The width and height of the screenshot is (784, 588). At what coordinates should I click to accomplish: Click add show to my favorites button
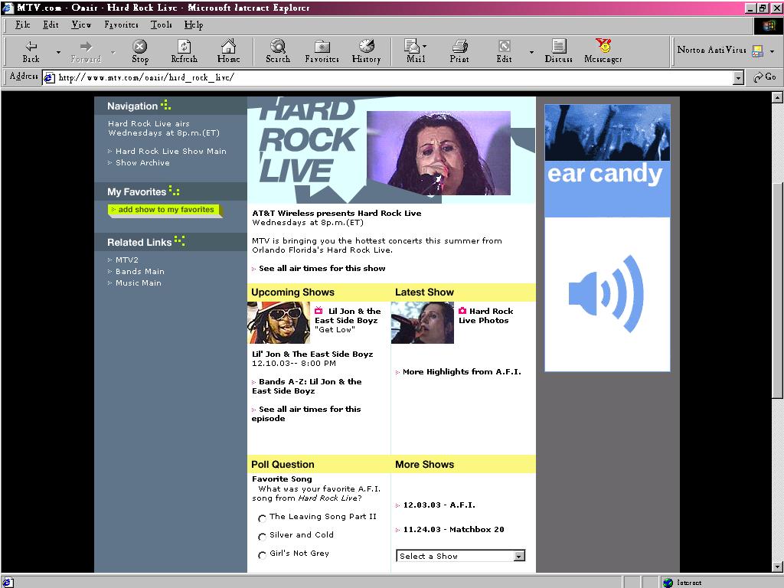coord(165,210)
